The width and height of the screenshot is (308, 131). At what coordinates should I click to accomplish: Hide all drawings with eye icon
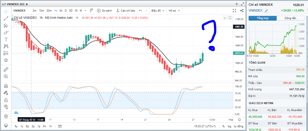pos(6,107)
